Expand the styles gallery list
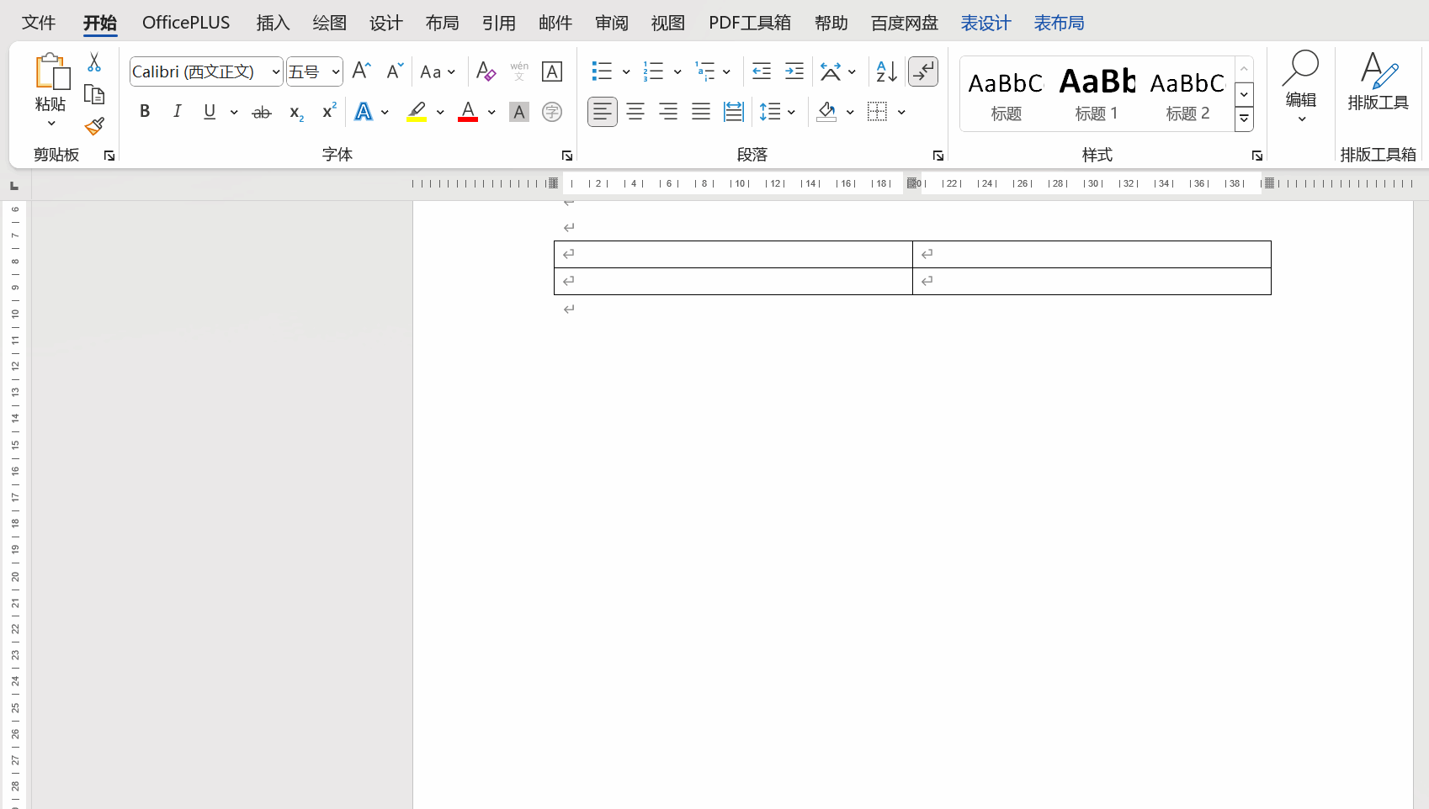Screen dimensions: 1429x809 tap(1244, 119)
